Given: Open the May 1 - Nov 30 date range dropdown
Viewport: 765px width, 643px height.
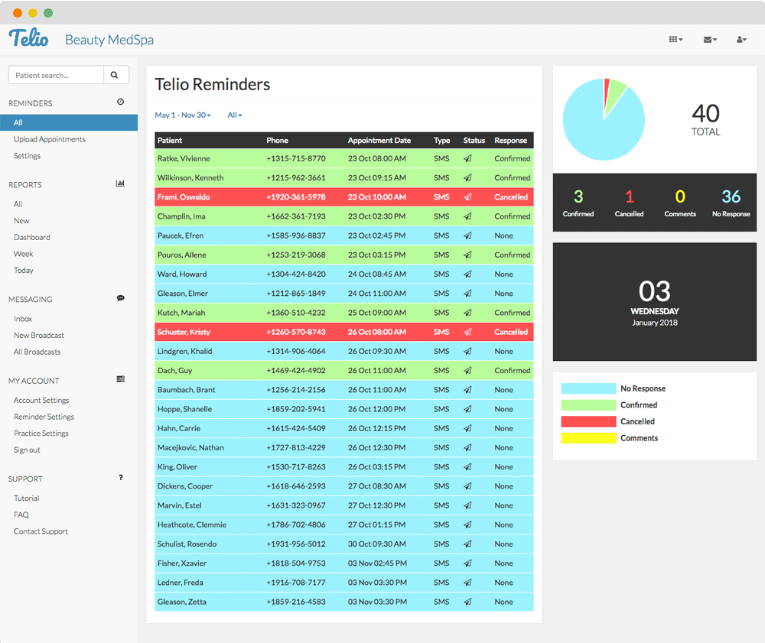Looking at the screenshot, I should tap(183, 115).
